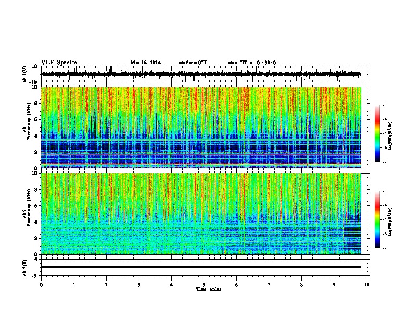Click the "5" tick label on the time axis

click(204, 285)
